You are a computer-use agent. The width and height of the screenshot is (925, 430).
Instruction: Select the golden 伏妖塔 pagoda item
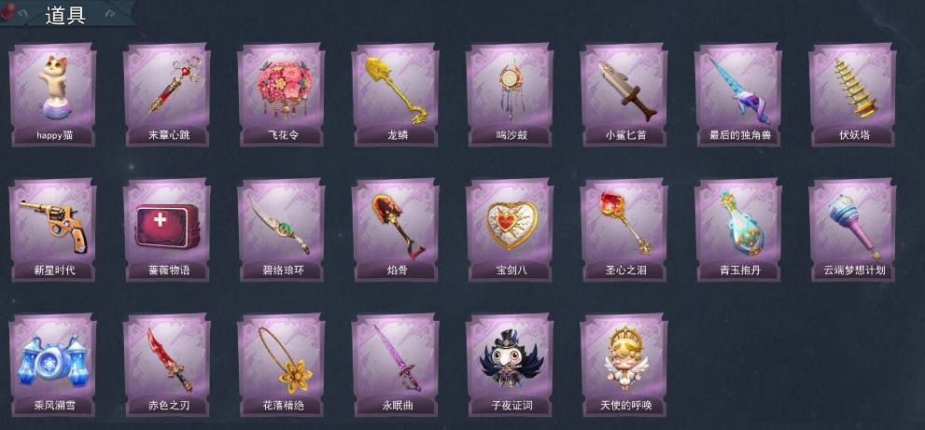pos(852,94)
